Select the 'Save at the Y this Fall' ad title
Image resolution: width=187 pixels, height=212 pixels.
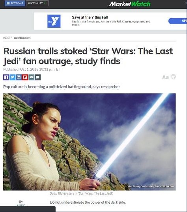click(x=90, y=17)
